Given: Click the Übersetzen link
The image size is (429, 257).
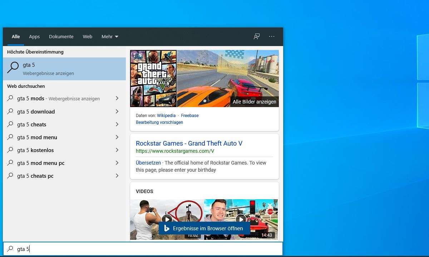Looking at the screenshot, I should tap(148, 163).
